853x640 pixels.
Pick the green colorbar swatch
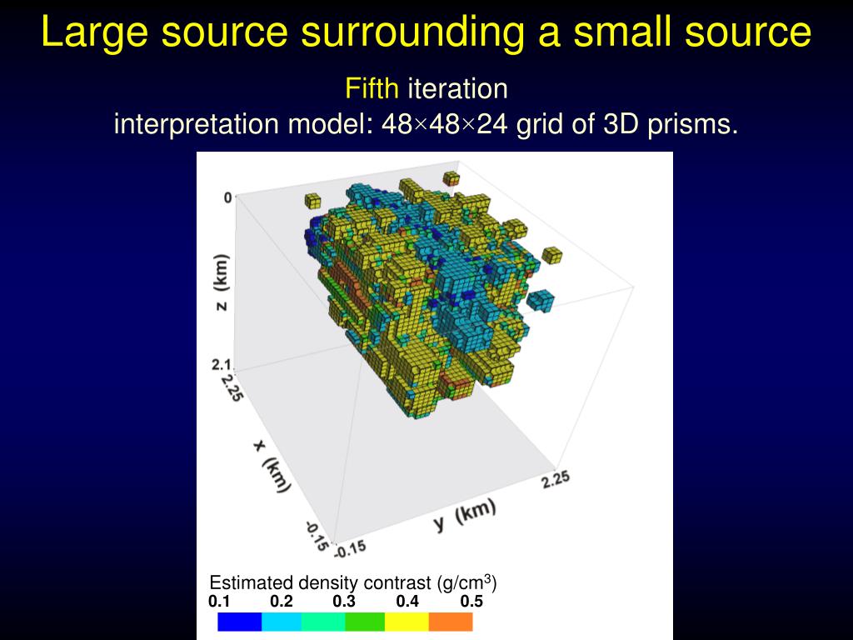pos(365,622)
